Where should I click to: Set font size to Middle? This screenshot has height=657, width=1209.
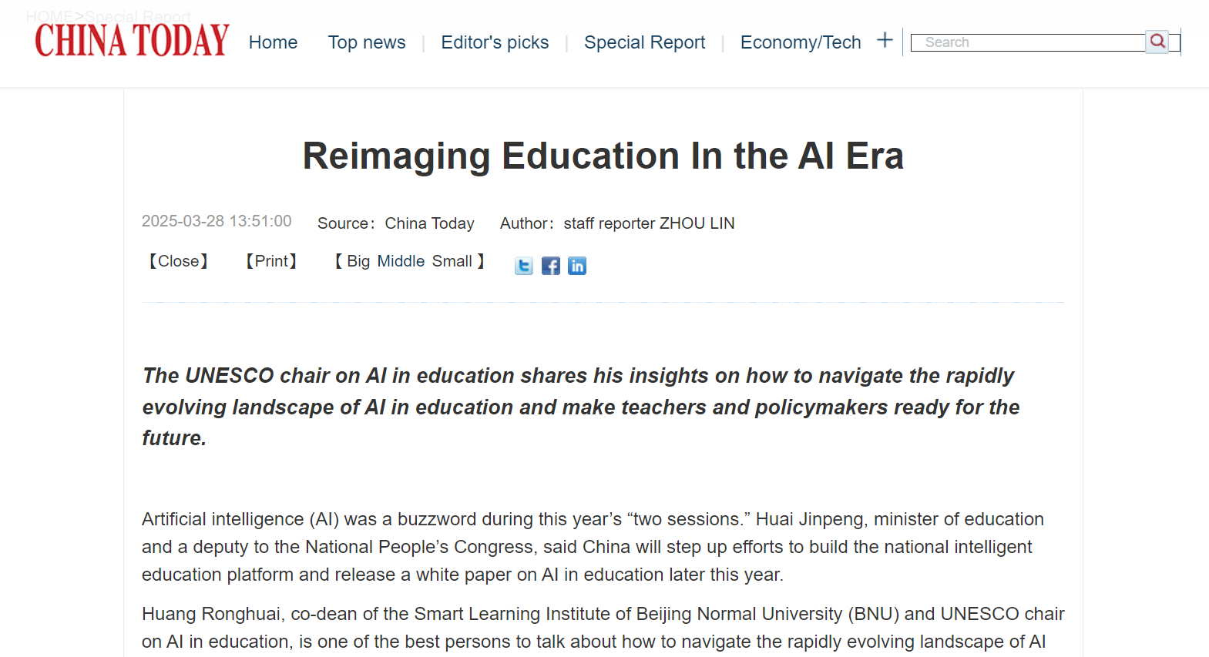tap(401, 261)
